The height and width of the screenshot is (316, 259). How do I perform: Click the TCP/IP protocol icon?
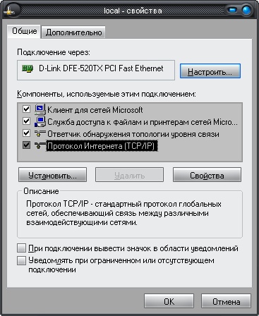tap(40, 145)
